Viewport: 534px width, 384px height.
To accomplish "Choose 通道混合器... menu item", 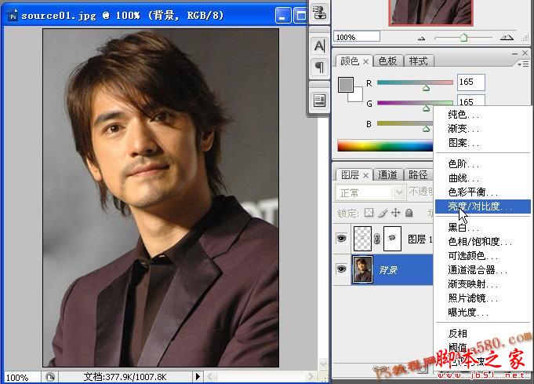I will (x=482, y=270).
